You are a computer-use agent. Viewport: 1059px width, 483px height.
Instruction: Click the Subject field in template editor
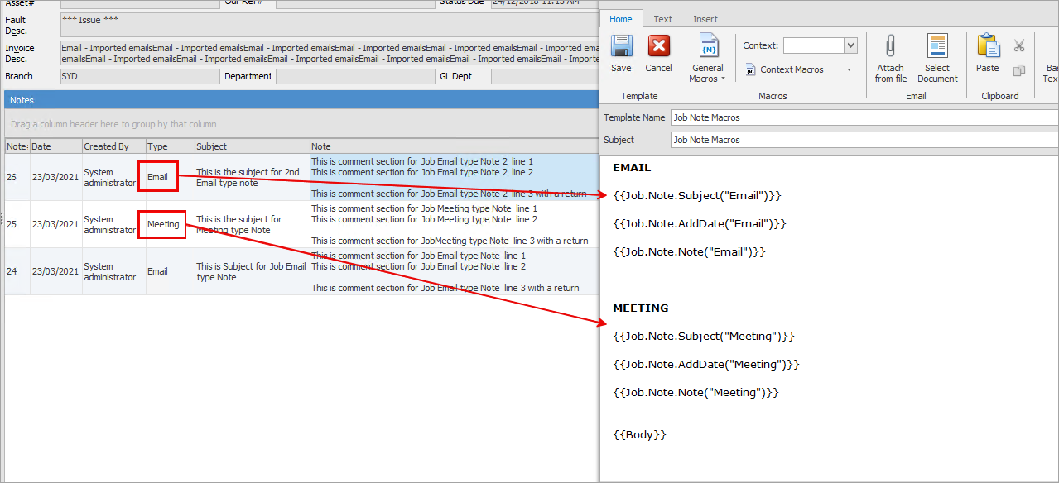coord(864,140)
